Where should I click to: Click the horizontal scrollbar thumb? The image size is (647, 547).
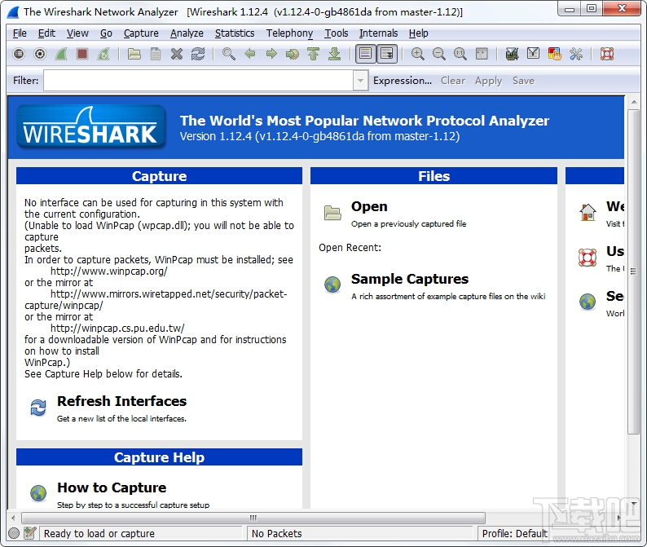(253, 518)
